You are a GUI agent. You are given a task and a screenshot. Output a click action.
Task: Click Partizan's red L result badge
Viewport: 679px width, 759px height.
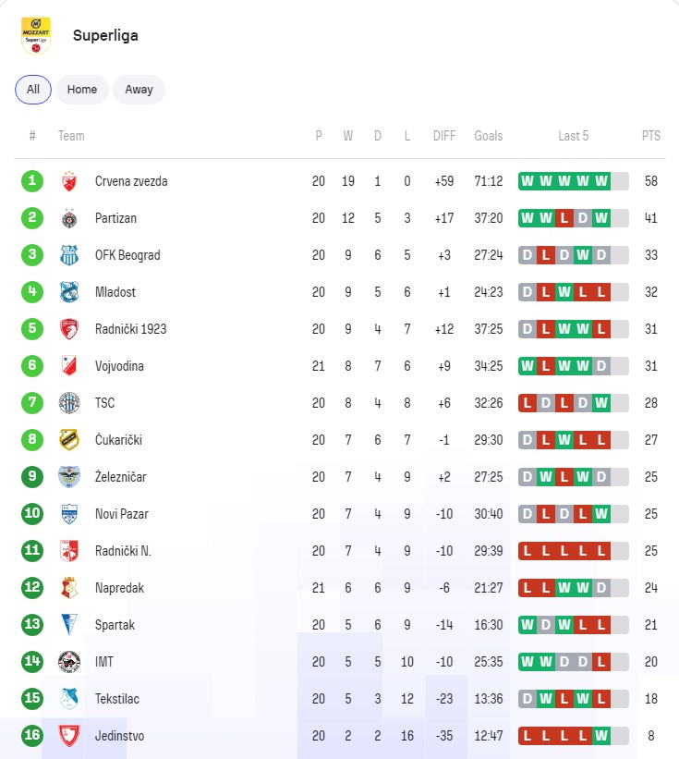564,218
